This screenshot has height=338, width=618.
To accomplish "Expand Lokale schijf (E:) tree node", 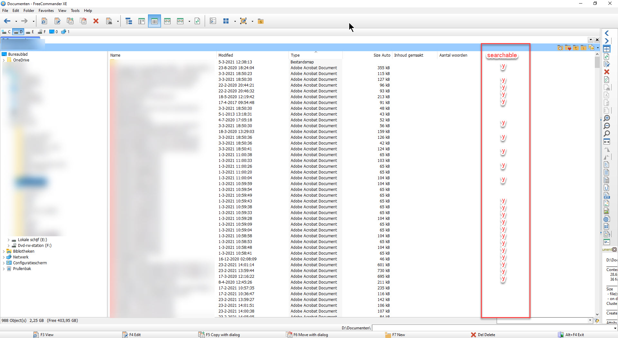I will click(x=8, y=240).
